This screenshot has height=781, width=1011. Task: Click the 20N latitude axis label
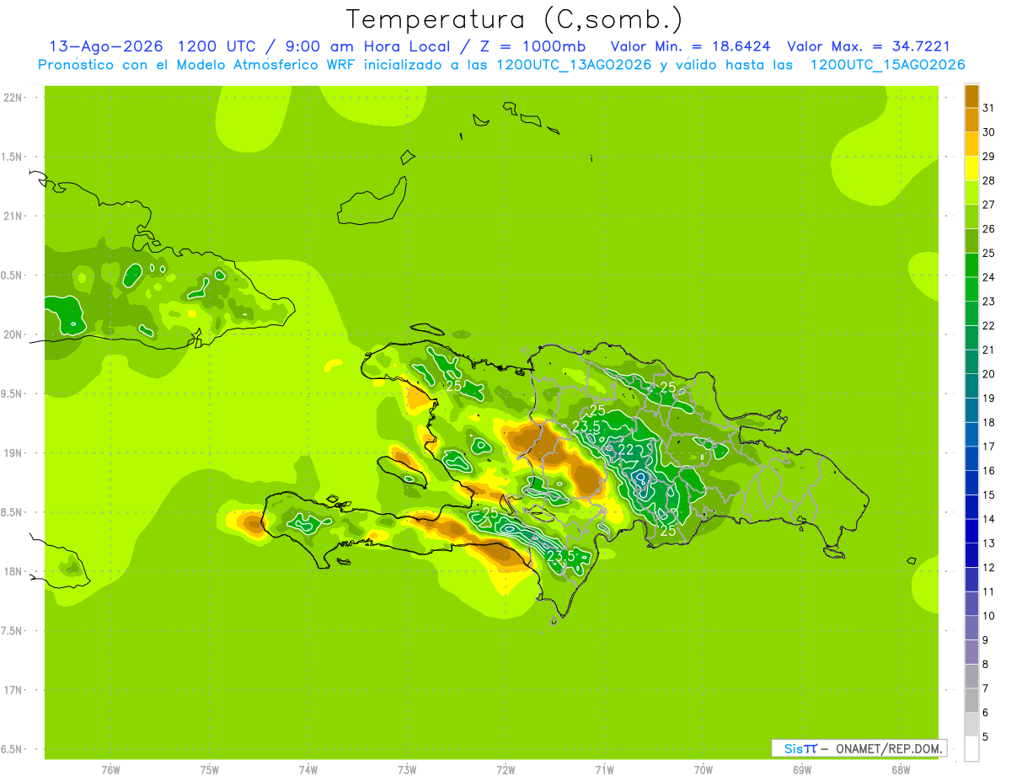tap(13, 334)
